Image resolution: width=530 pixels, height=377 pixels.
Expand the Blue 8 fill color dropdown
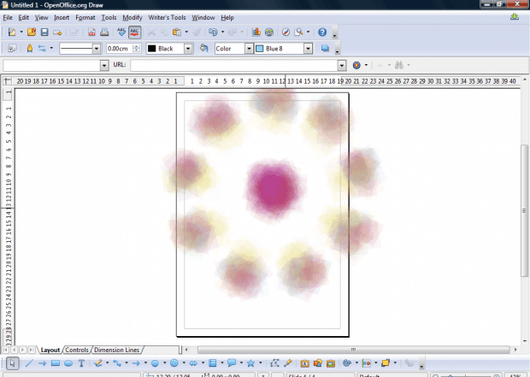309,49
